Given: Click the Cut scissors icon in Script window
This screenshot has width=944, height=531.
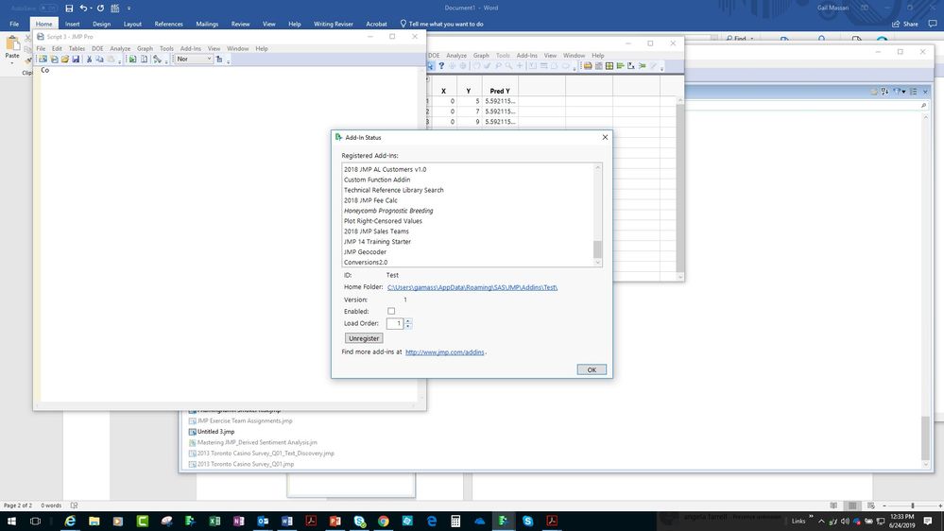Looking at the screenshot, I should tap(89, 59).
